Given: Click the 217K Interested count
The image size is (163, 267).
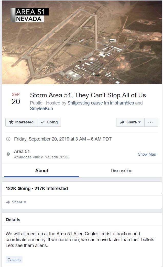Looking at the screenshot, I should [x=51, y=189].
